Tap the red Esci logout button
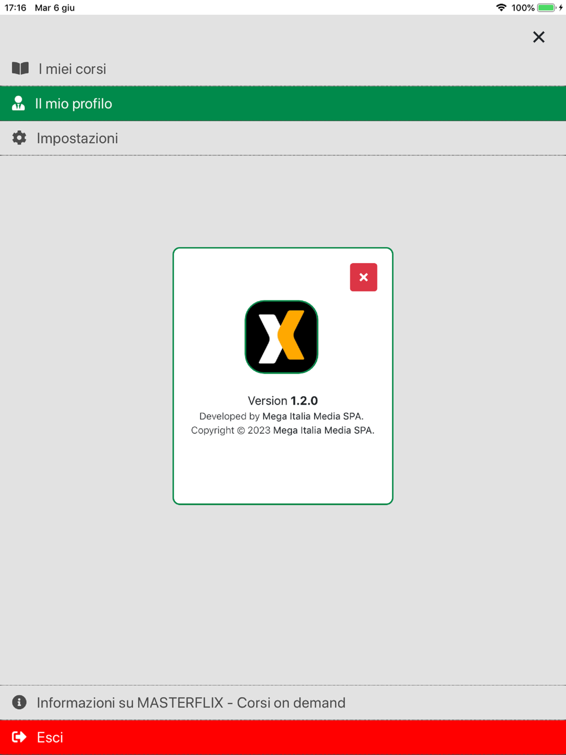Screen dimensions: 566x755 [x=283, y=737]
